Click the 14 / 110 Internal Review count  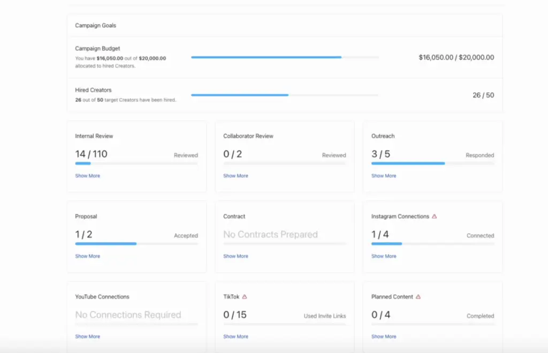91,154
